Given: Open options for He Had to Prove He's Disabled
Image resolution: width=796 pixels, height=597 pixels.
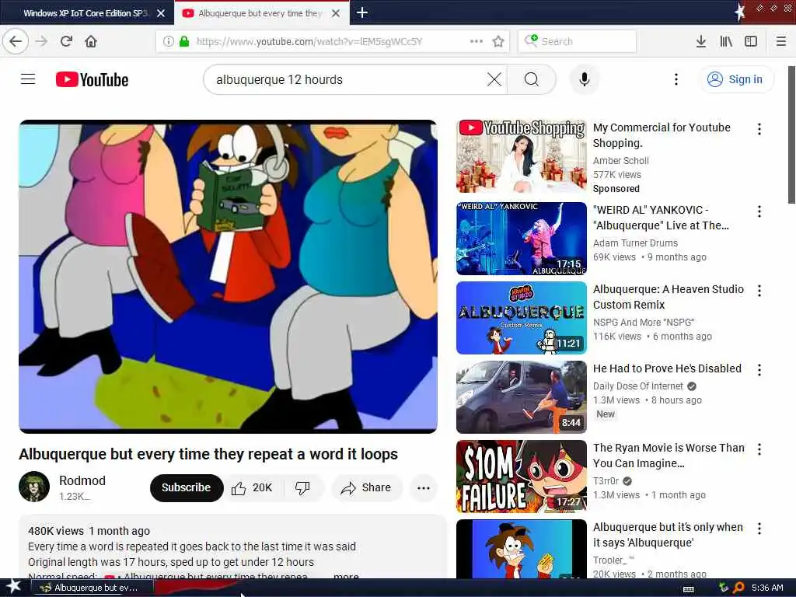Looking at the screenshot, I should 759,369.
